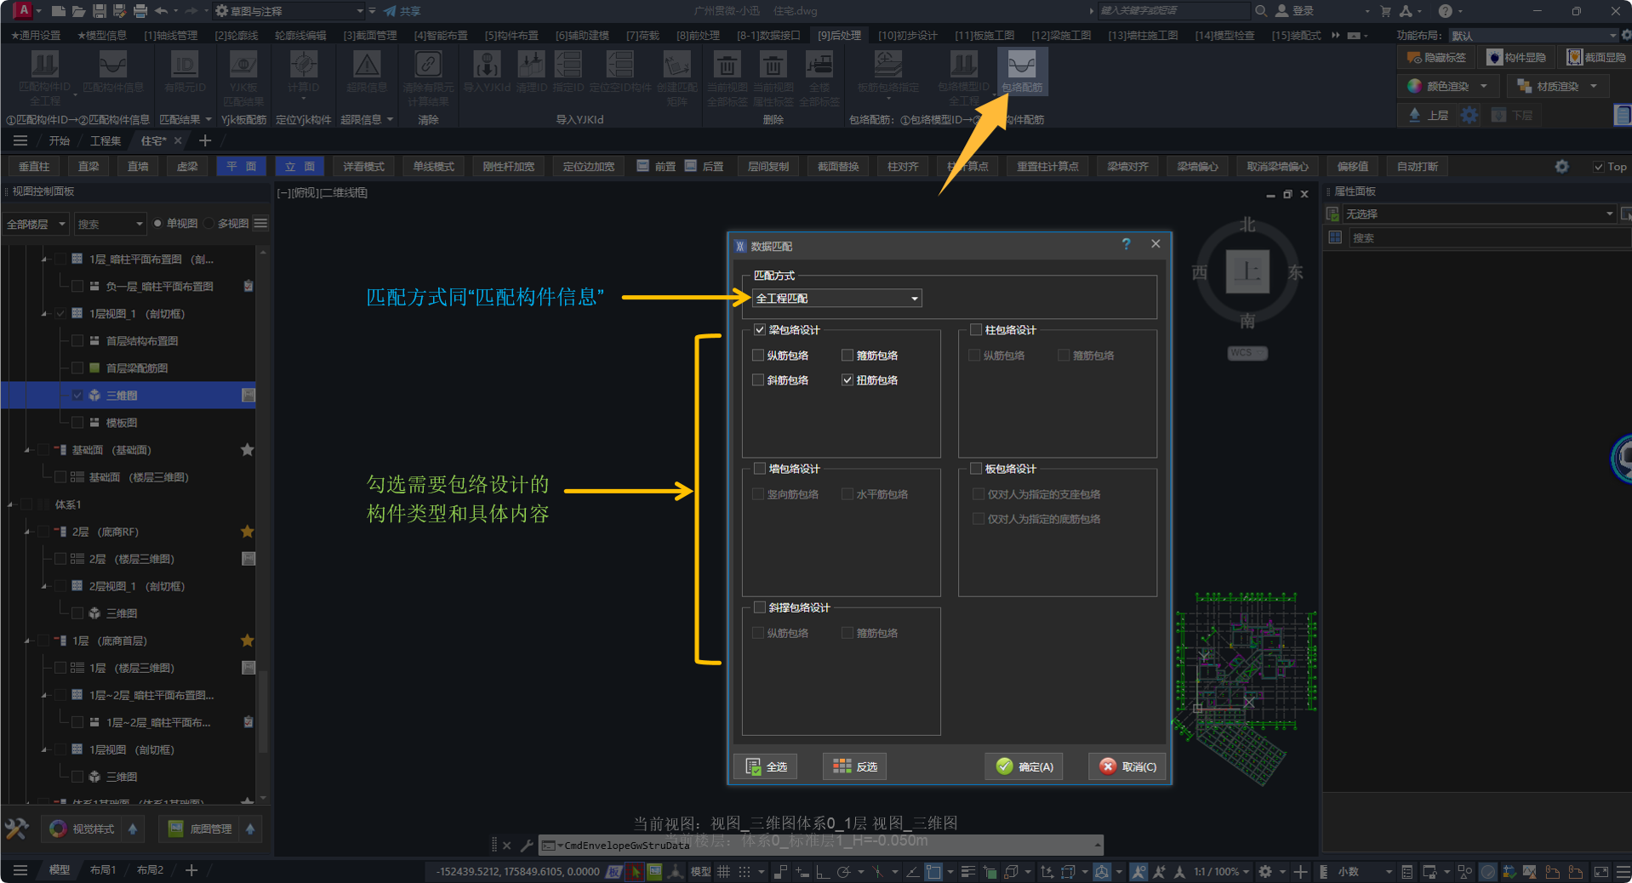Check the 纵筋包络 option under 梁包络设计

coord(758,356)
